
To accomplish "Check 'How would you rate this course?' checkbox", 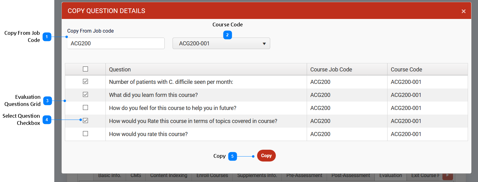I will pos(85,134).
